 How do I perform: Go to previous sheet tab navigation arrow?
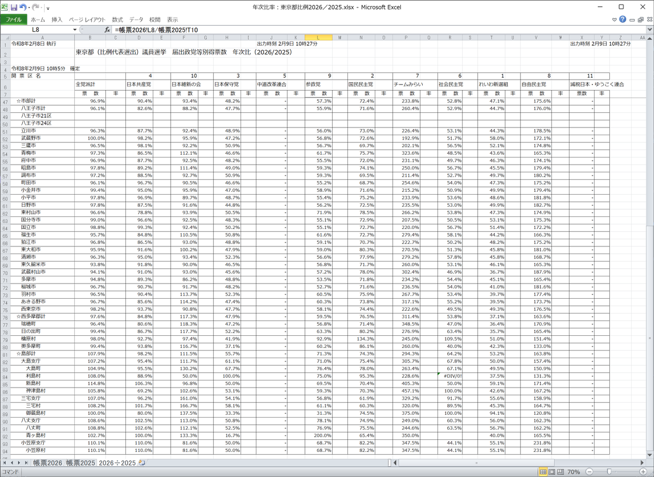click(x=12, y=463)
